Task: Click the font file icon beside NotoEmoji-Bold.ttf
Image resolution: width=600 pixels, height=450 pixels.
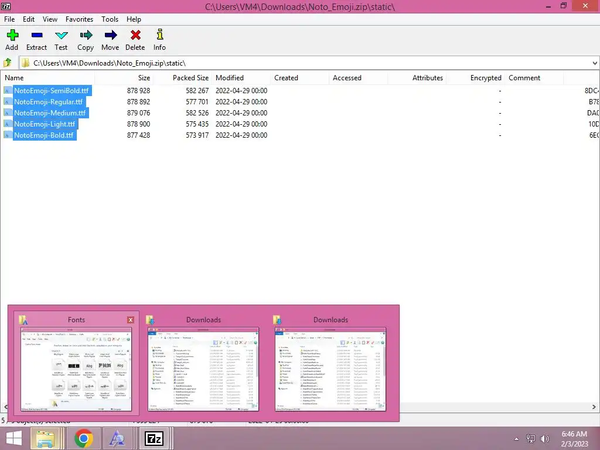Action: coord(7,135)
